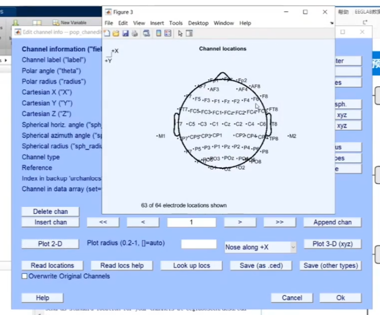This screenshot has width=380, height=315.
Task: Click the Print Figure icon
Action: [x=135, y=34]
